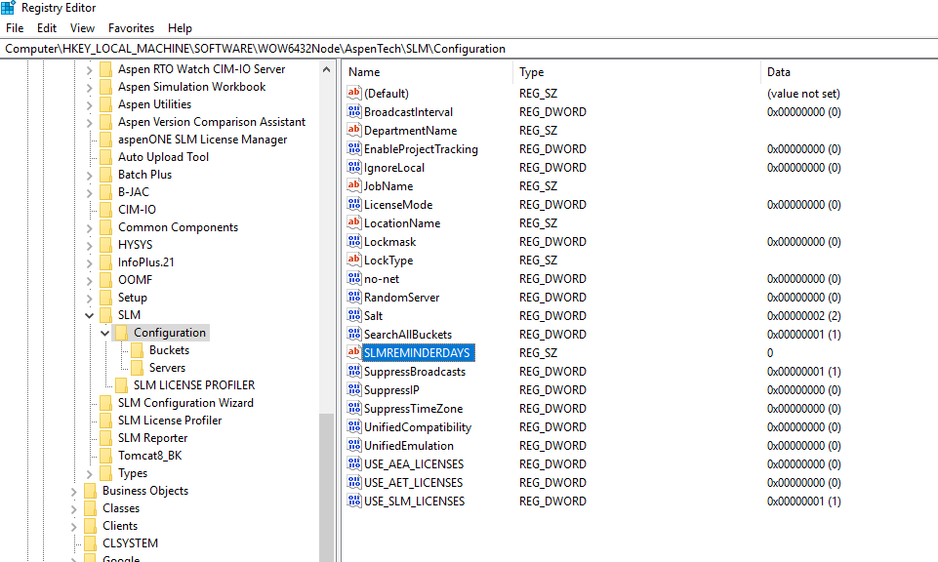Click the folder icon of SLM Reporter key
The height and width of the screenshot is (562, 938).
click(105, 438)
